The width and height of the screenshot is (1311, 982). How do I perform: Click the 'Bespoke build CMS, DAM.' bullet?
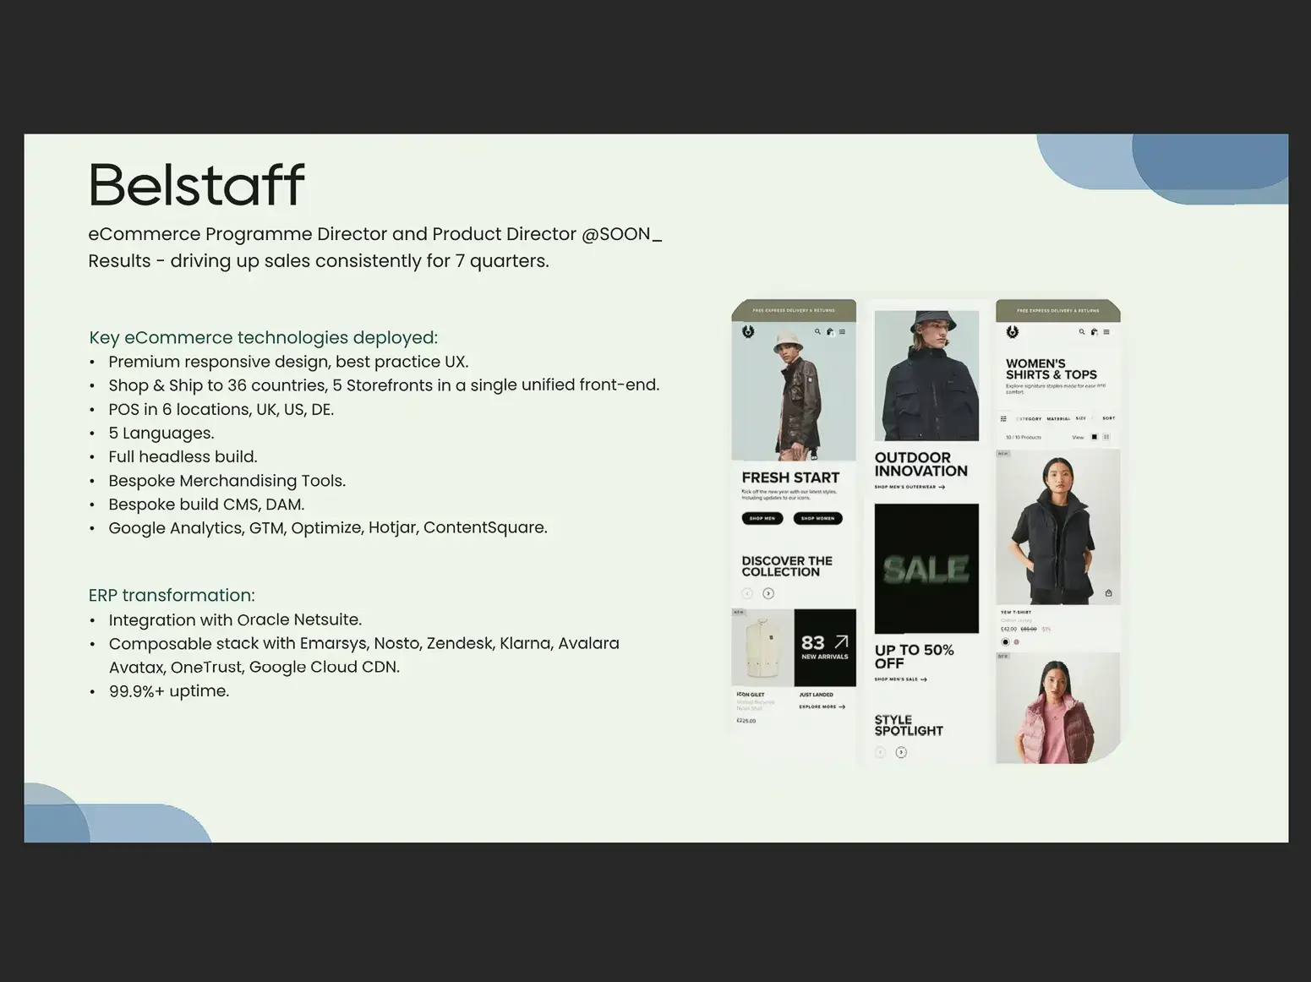pos(206,505)
